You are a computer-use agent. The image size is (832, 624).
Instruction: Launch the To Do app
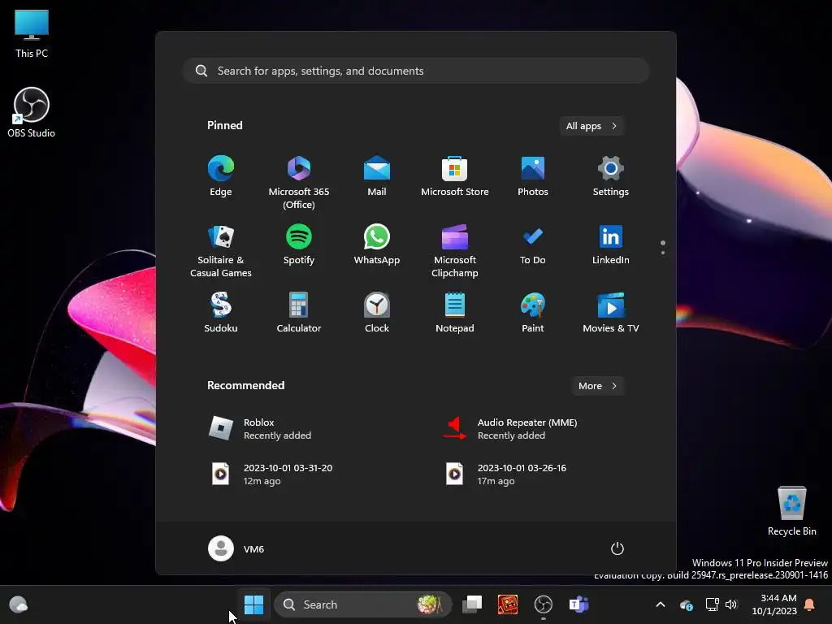click(x=533, y=245)
